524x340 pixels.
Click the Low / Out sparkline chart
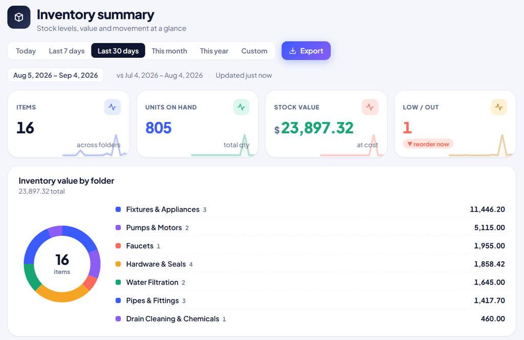[x=481, y=145]
